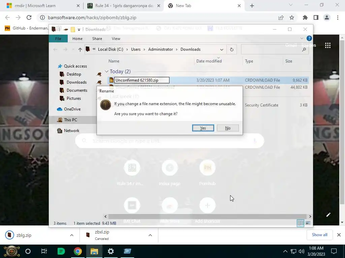Click the horizontal scrollbar left arrow

[105, 216]
